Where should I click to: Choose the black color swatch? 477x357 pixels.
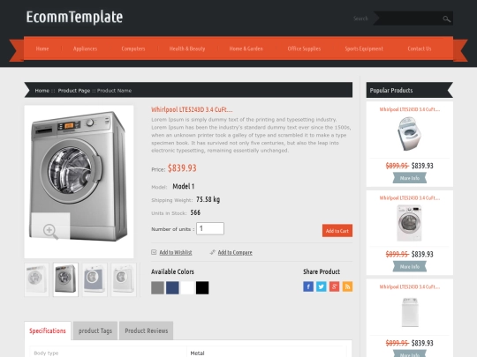coord(202,287)
